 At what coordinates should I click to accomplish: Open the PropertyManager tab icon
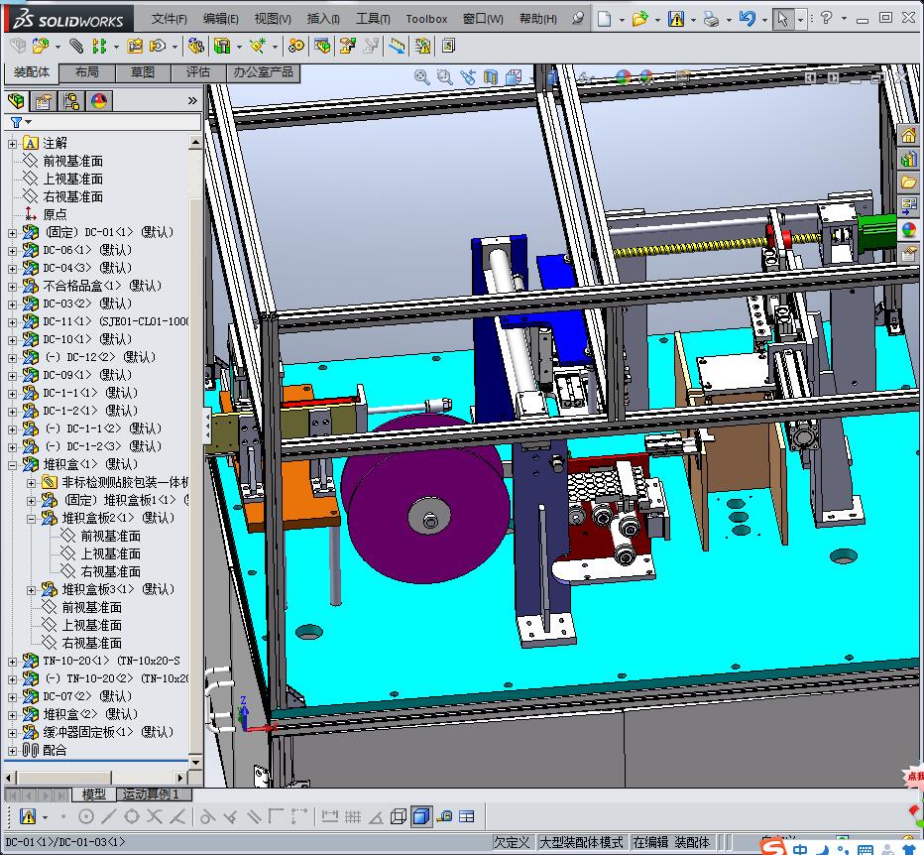pos(43,101)
